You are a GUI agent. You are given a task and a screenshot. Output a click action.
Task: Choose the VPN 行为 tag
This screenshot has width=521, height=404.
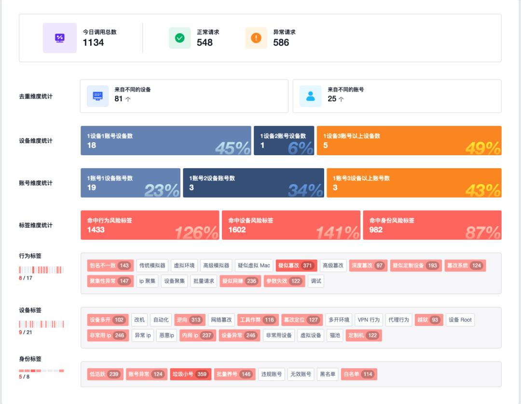coord(369,320)
